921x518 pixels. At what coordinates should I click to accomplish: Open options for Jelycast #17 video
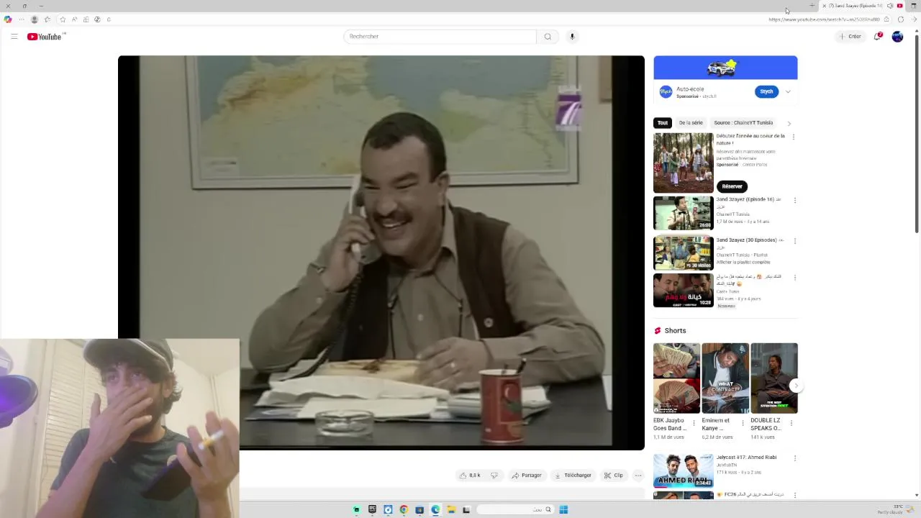click(x=794, y=458)
